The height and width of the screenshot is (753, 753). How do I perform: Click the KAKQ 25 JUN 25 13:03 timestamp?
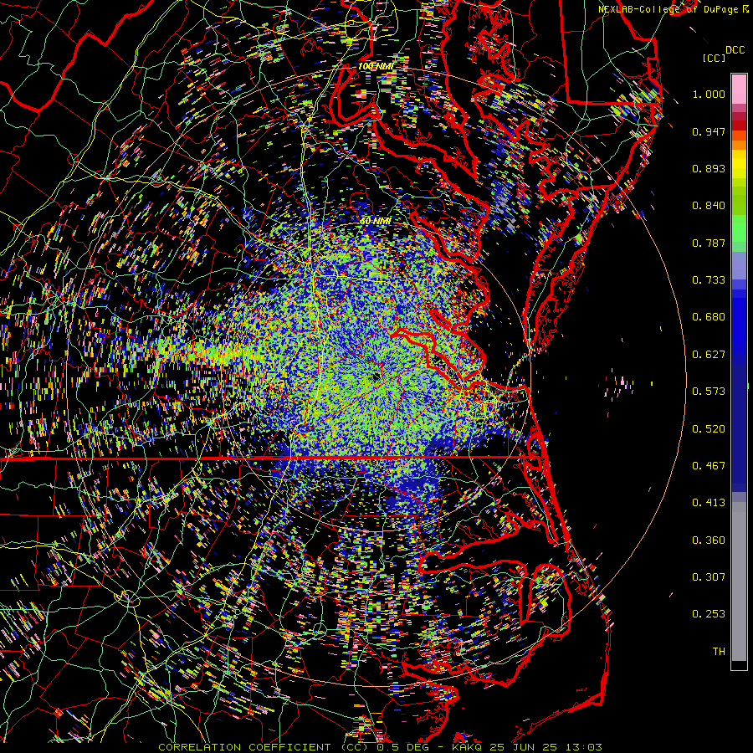coord(527,747)
